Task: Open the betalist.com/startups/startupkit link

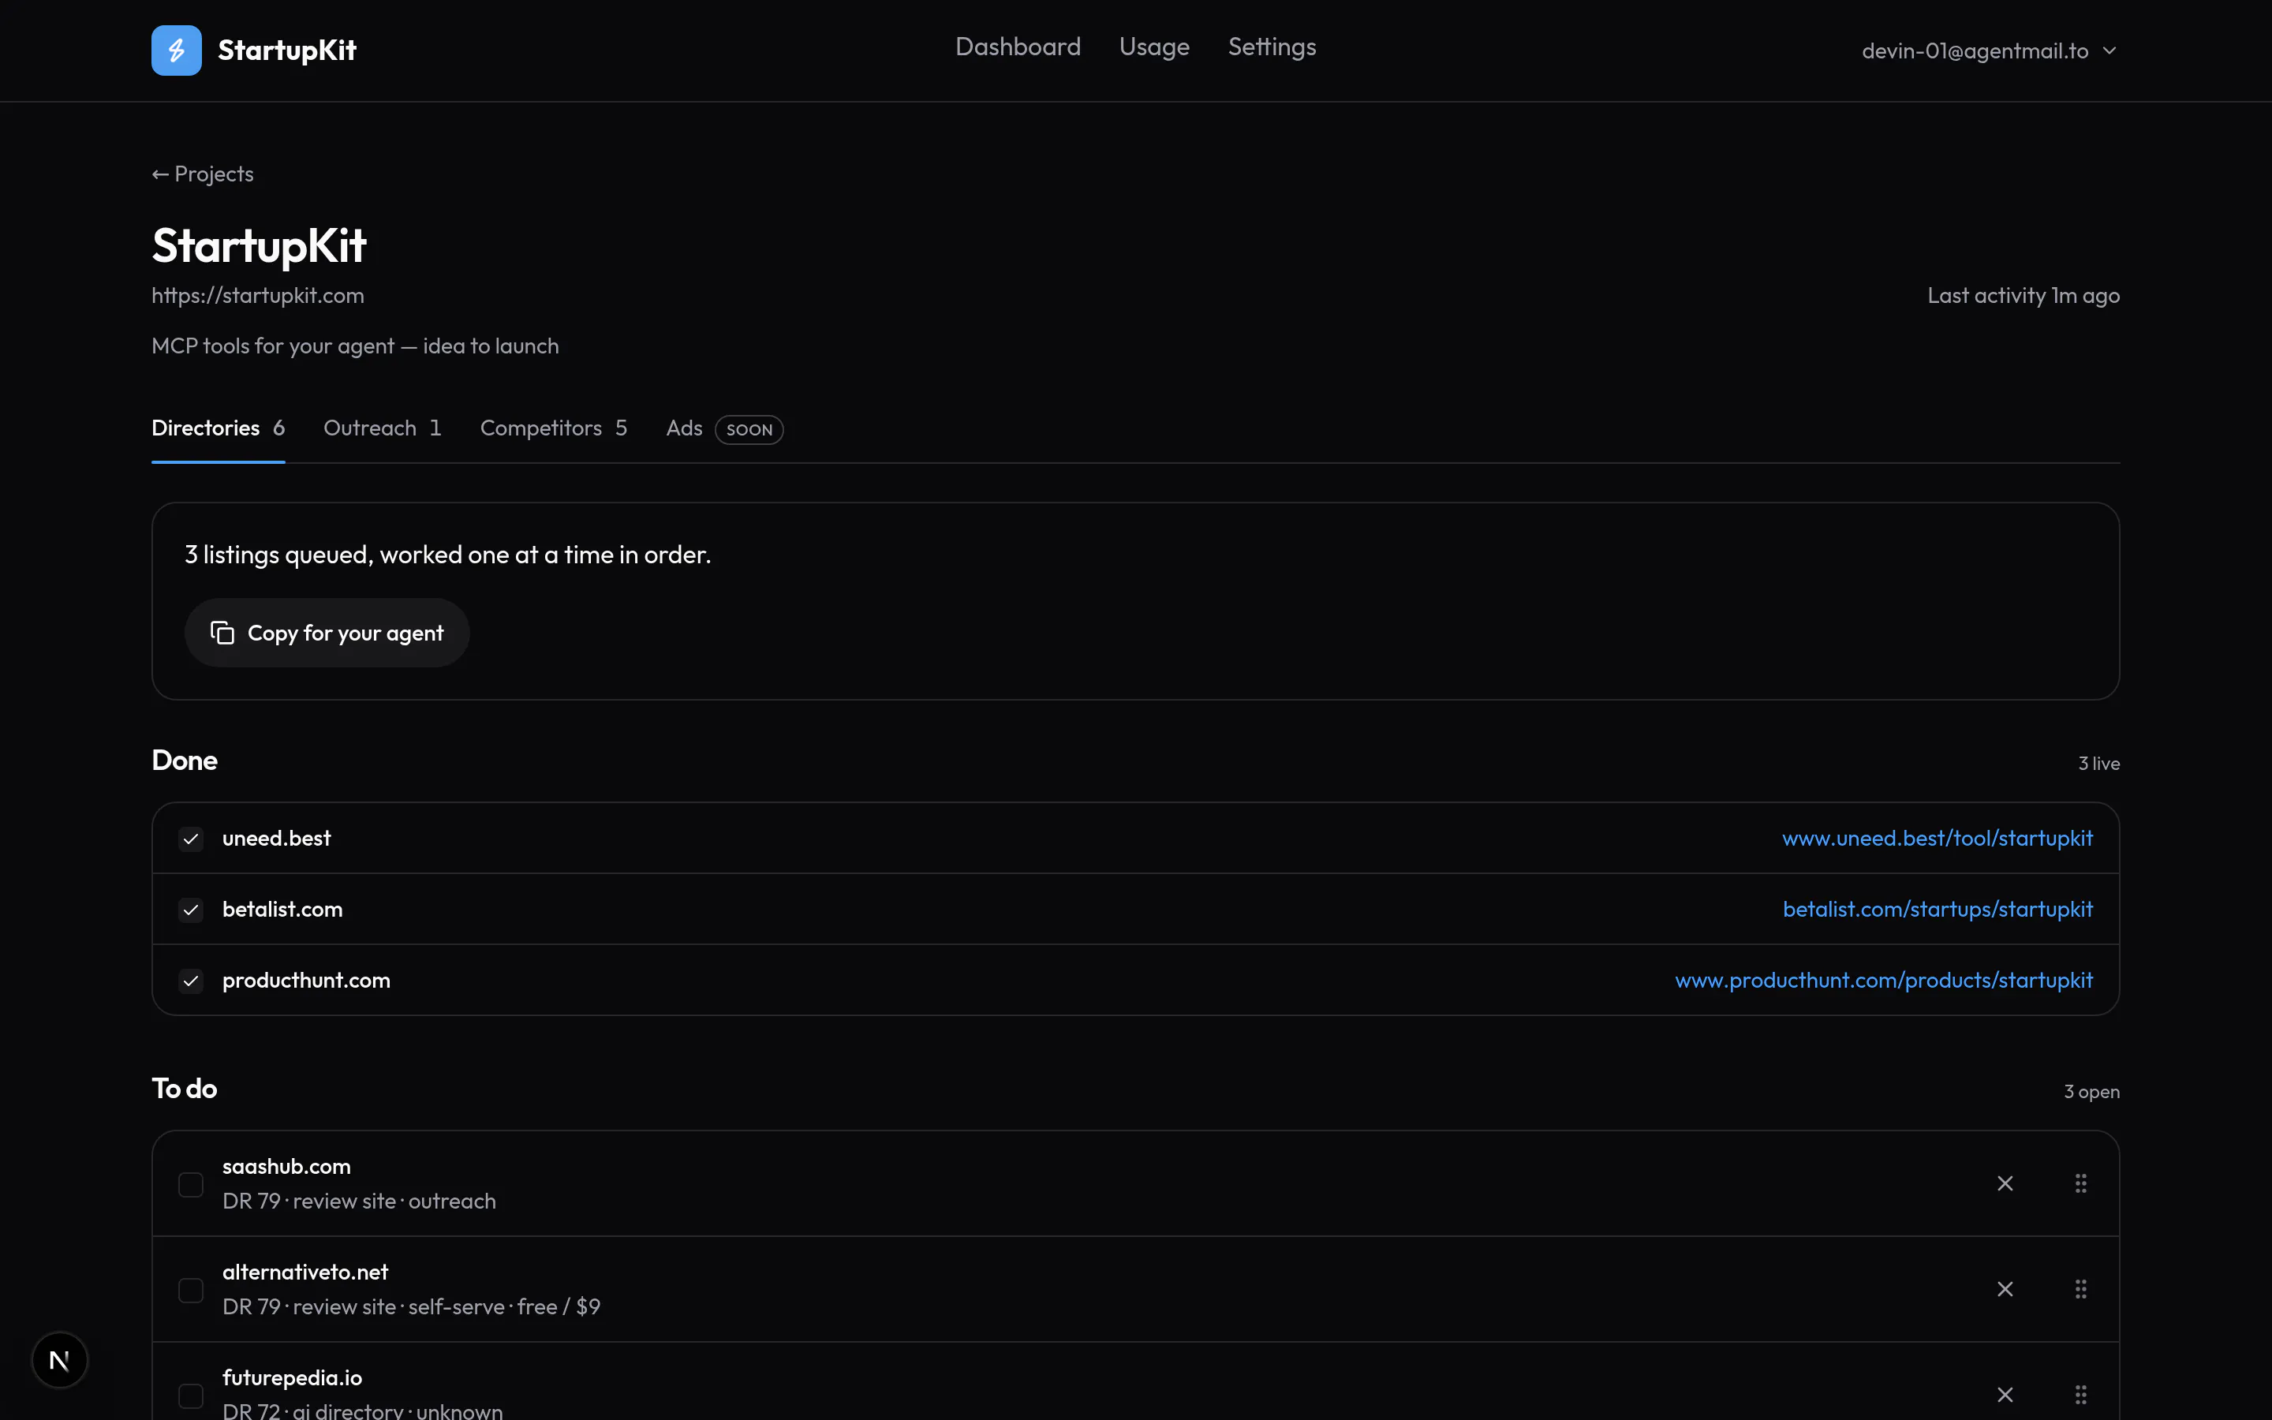Action: tap(1937, 909)
